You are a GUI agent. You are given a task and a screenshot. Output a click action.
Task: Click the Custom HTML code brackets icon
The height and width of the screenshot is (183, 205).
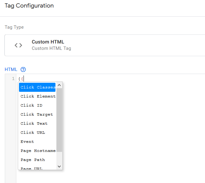click(18, 45)
